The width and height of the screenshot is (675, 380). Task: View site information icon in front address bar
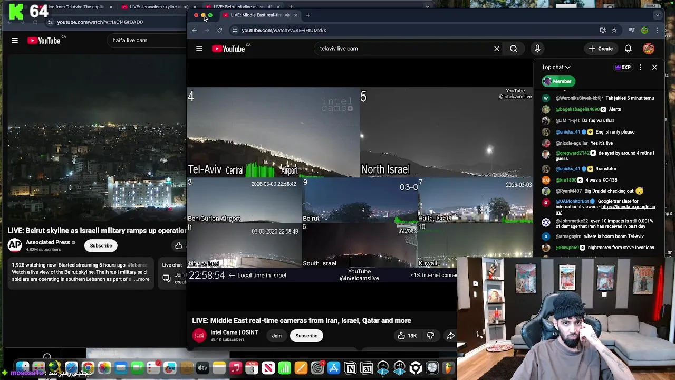pyautogui.click(x=235, y=30)
